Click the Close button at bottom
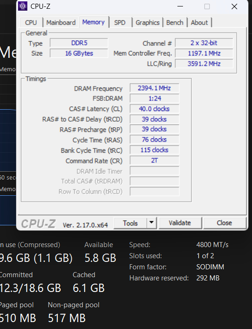This screenshot has height=329, width=252. [225, 223]
